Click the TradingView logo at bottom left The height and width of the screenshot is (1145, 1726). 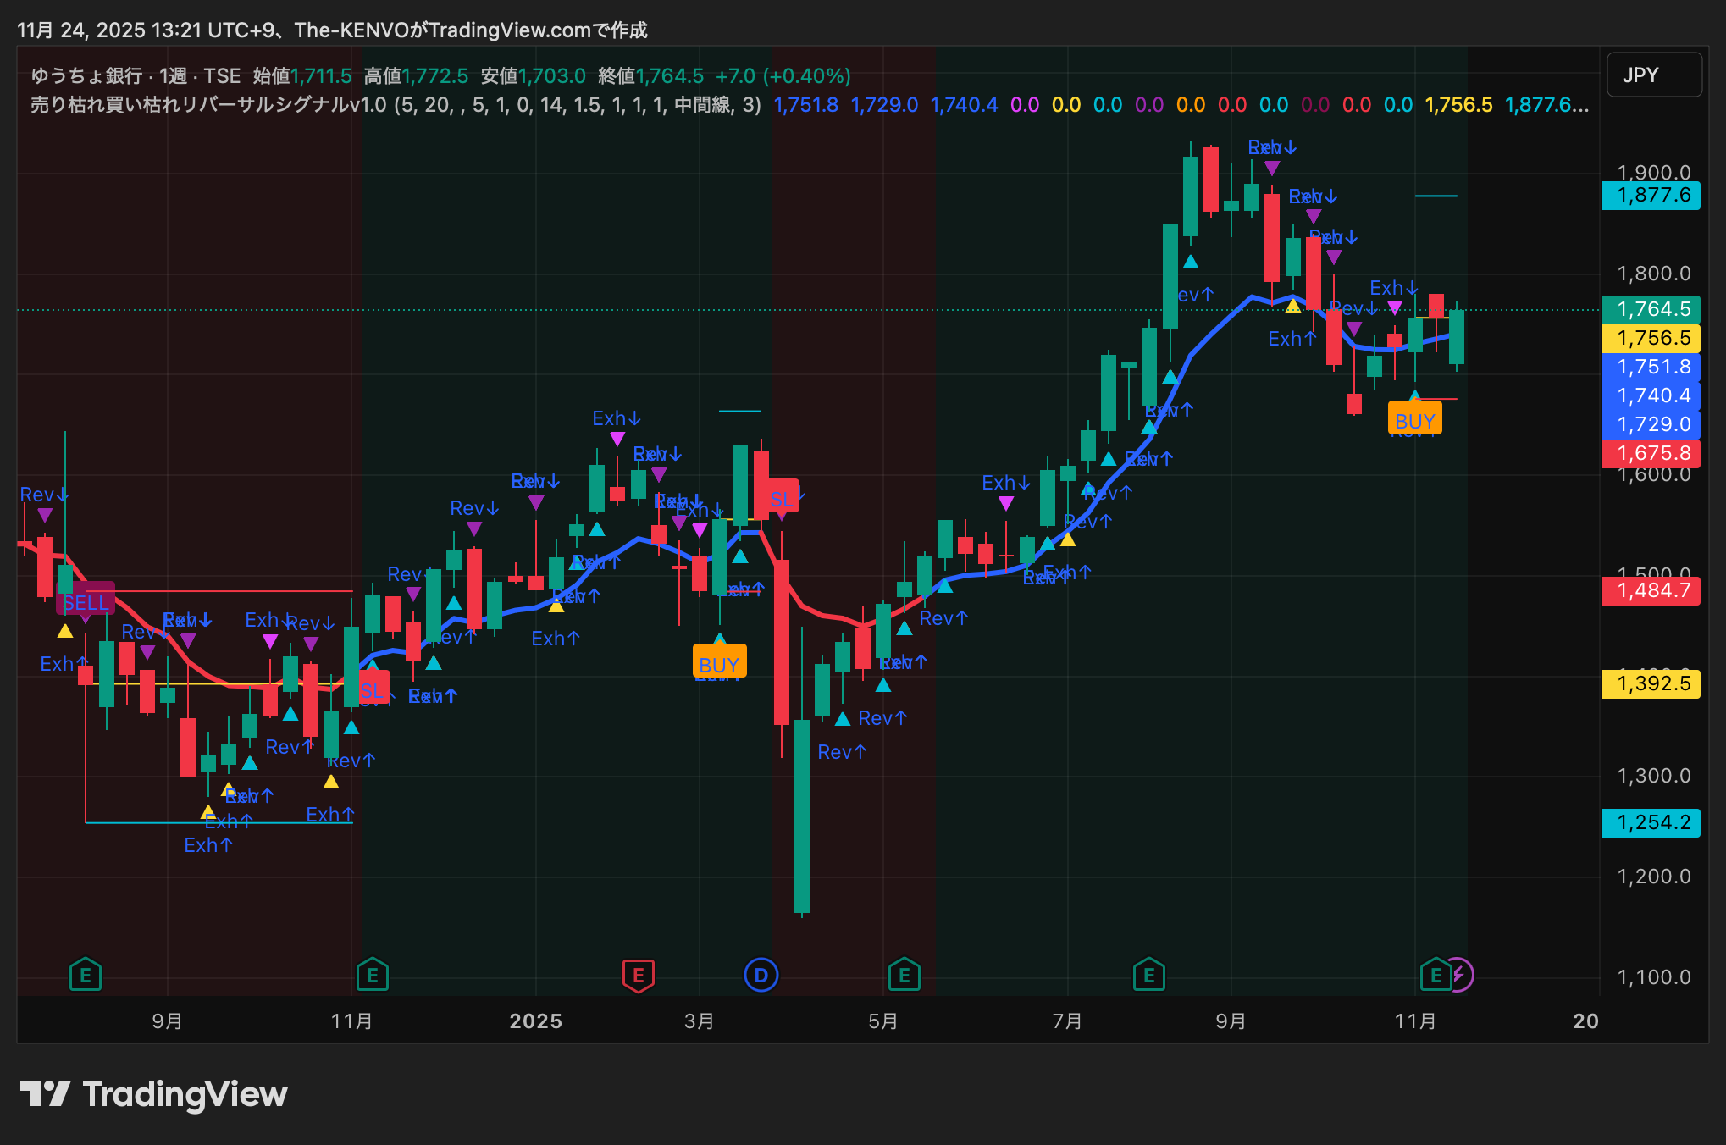(153, 1094)
